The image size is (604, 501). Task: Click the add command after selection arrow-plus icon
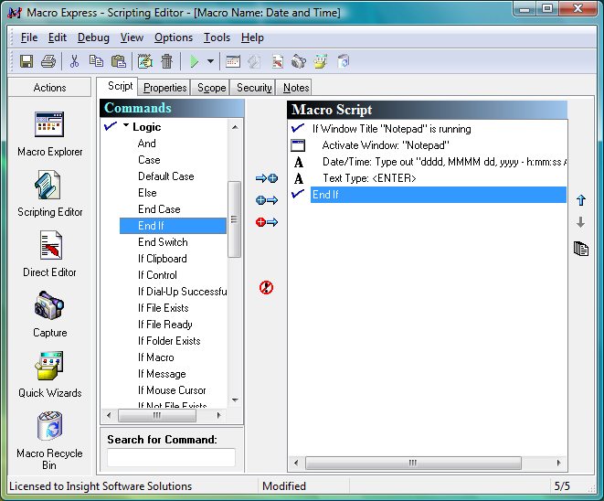[267, 178]
